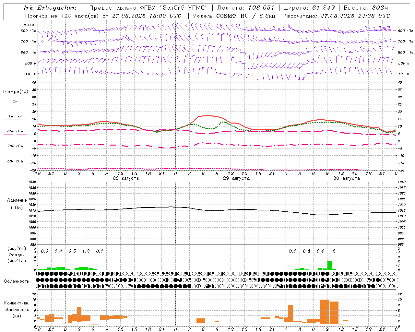The width and height of the screenshot is (415, 332).
Task: Click the '(мм/1ч.)' precipitation unit label
Action: pyautogui.click(x=17, y=261)
